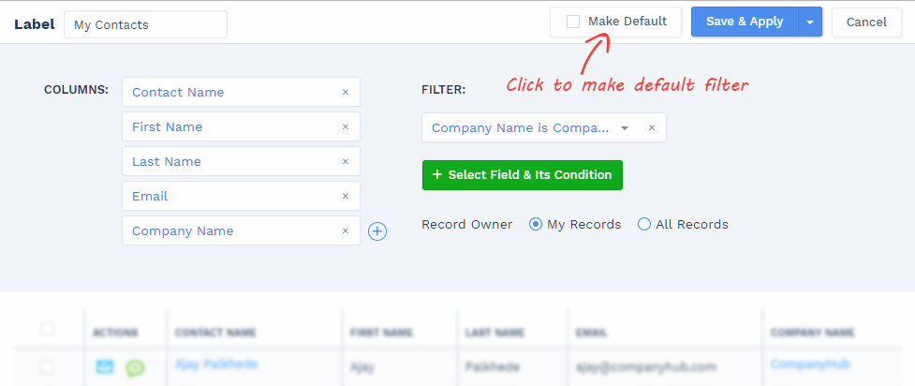This screenshot has width=915, height=386.
Task: Select the All Records radio button
Action: coord(644,224)
